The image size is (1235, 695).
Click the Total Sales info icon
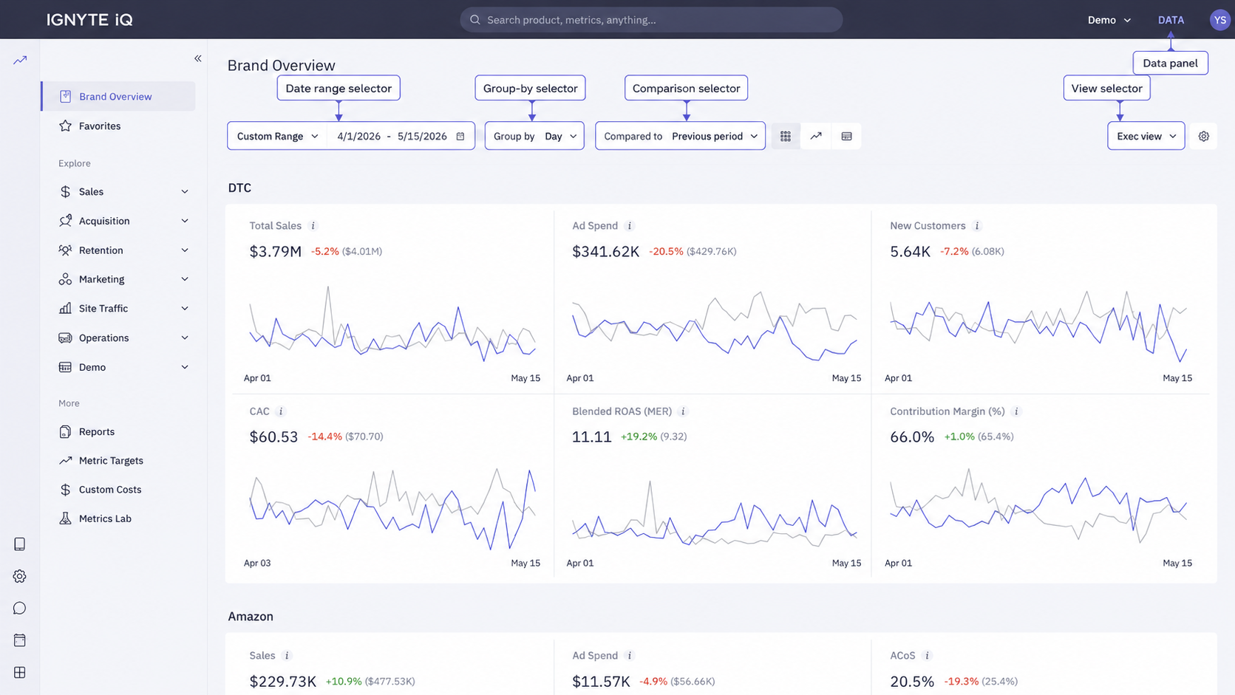click(313, 226)
